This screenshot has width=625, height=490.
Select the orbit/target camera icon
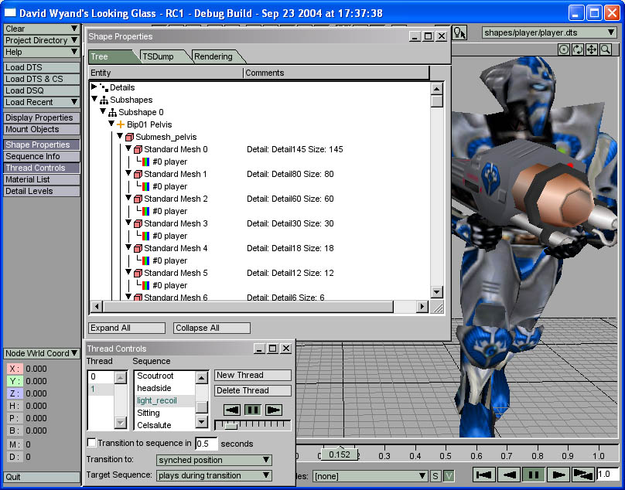(x=564, y=49)
